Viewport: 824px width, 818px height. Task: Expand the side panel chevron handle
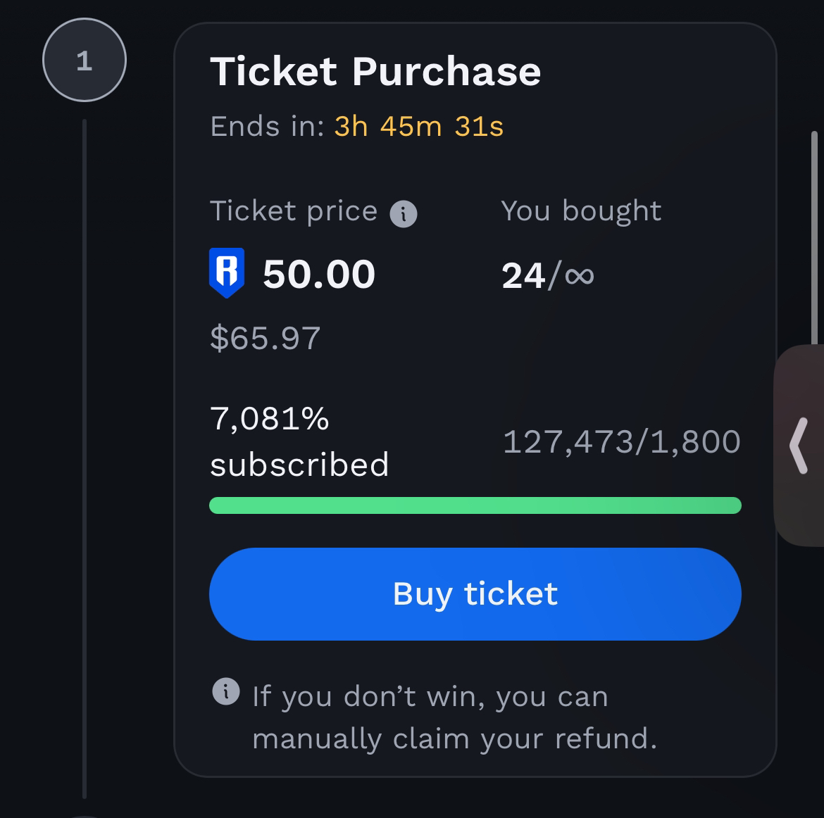click(799, 445)
